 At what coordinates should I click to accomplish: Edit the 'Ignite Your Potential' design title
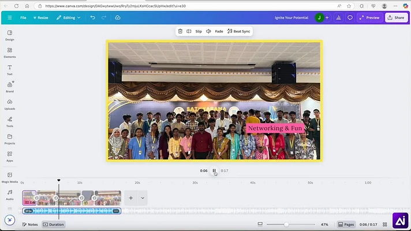click(292, 17)
